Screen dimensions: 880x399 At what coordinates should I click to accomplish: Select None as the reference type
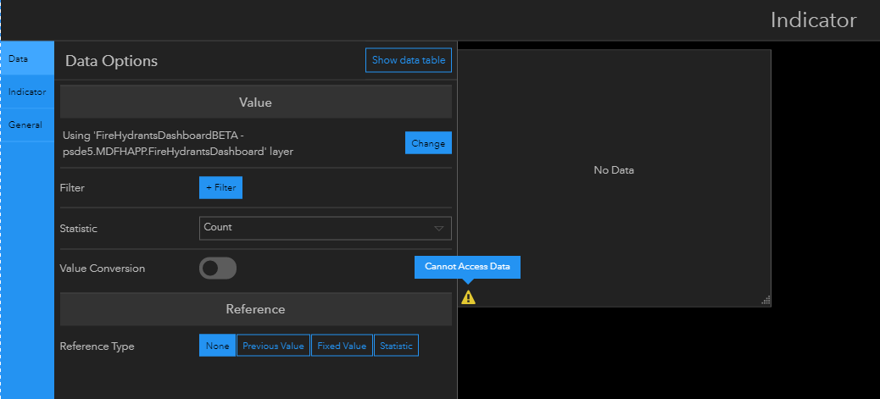(217, 346)
